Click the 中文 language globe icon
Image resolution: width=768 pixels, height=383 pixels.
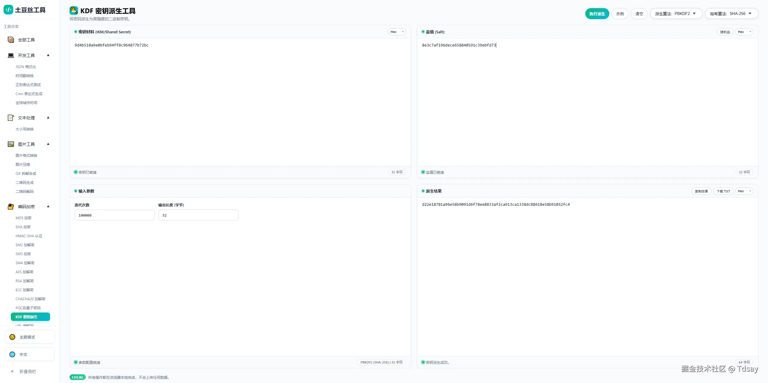tap(12, 355)
